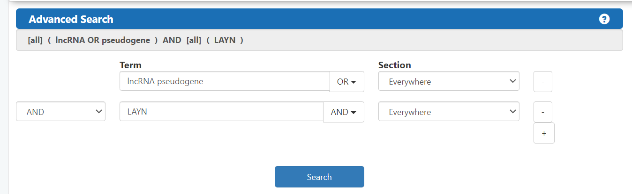Click the Section column label
The width and height of the screenshot is (632, 194).
click(394, 65)
